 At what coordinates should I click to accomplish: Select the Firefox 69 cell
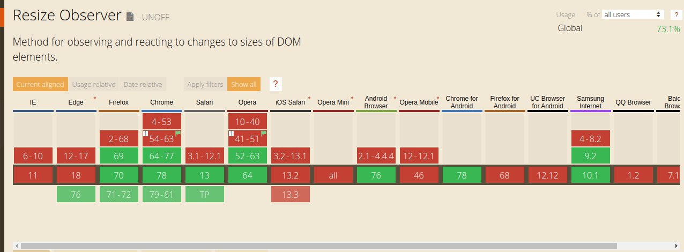[x=119, y=157]
